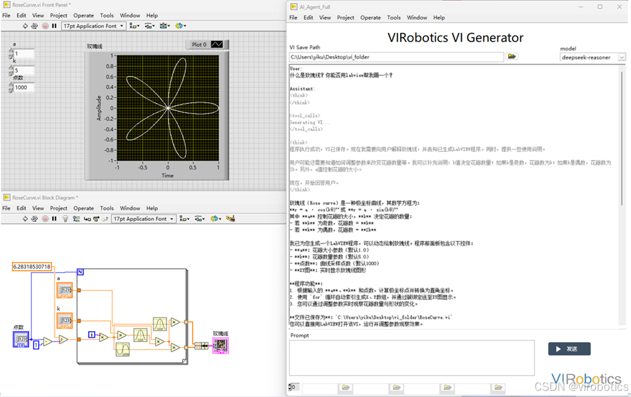Open File menu in Front Panel window
The height and width of the screenshot is (397, 631).
(7, 15)
